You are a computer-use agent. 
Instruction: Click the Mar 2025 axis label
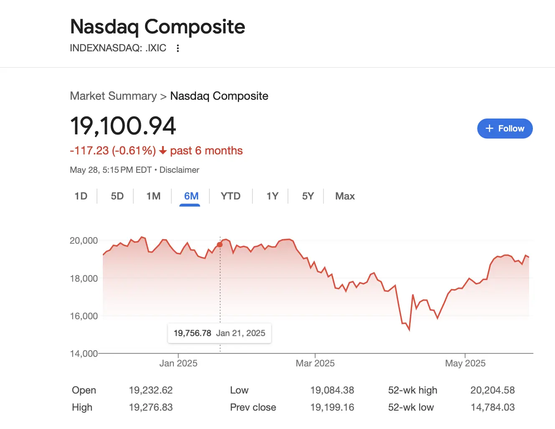coord(315,363)
